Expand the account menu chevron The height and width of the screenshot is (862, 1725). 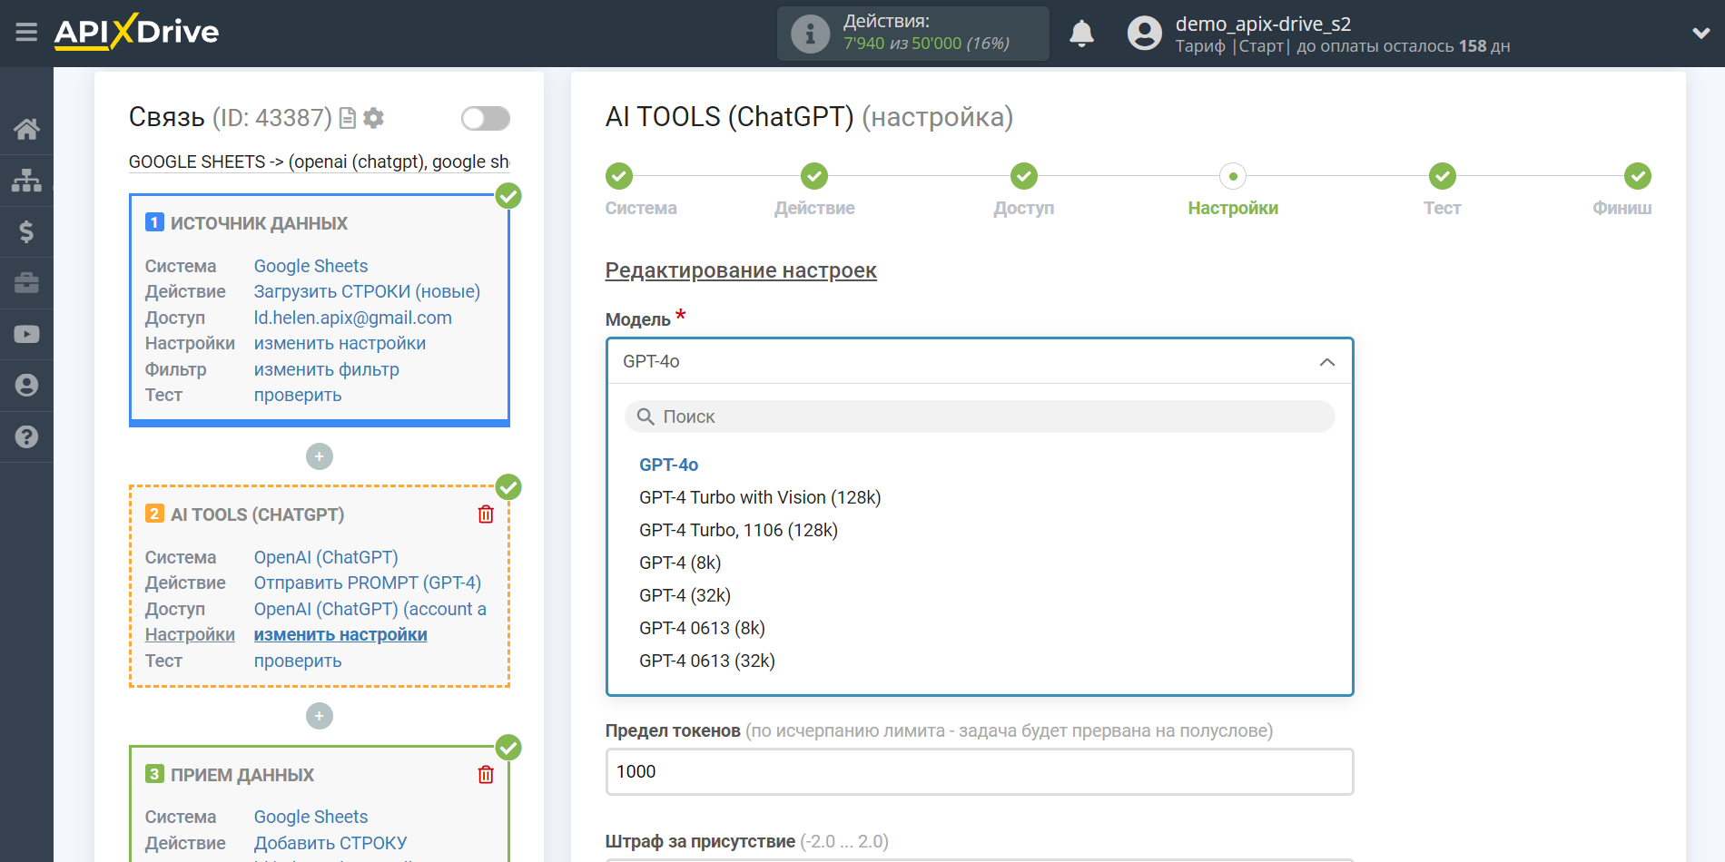[x=1700, y=34]
